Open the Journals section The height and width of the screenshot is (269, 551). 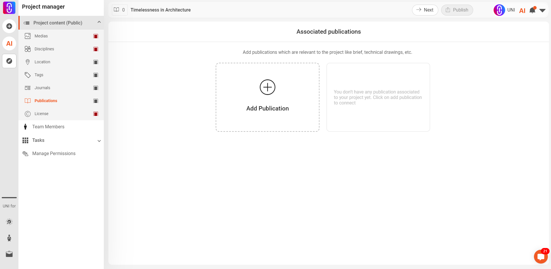[42, 87]
